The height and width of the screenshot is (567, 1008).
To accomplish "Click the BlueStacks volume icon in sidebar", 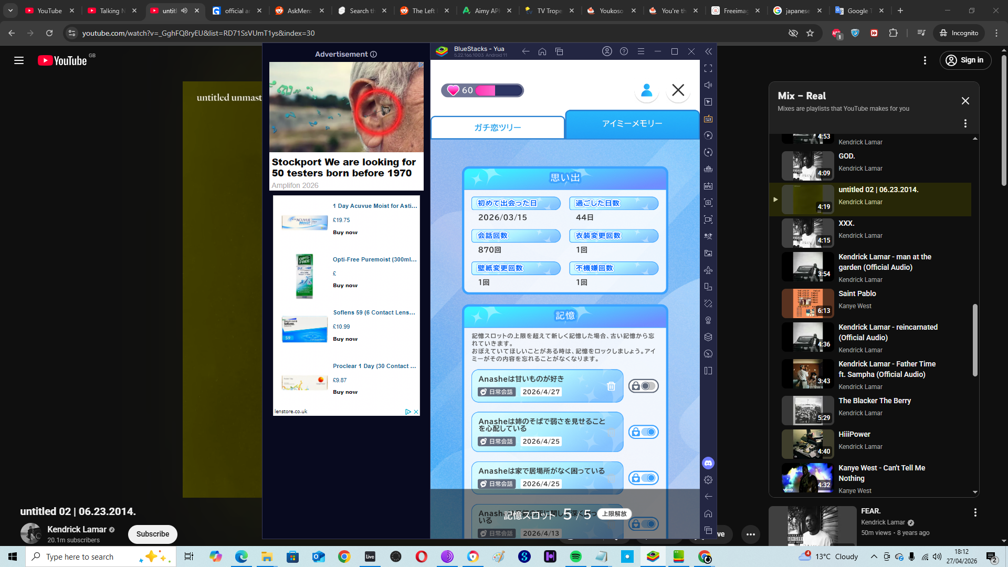I will (708, 85).
